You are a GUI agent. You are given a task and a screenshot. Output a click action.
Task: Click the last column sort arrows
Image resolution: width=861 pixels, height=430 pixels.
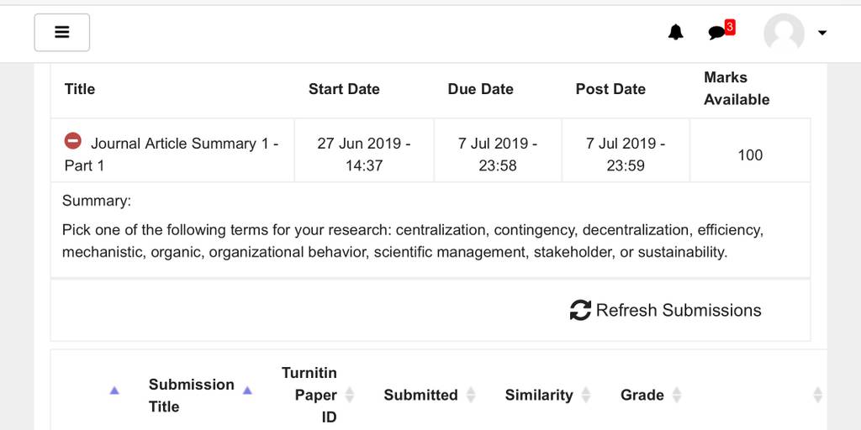(x=817, y=395)
